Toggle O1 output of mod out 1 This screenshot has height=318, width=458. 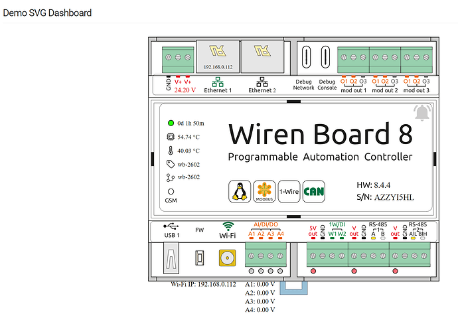pos(344,81)
